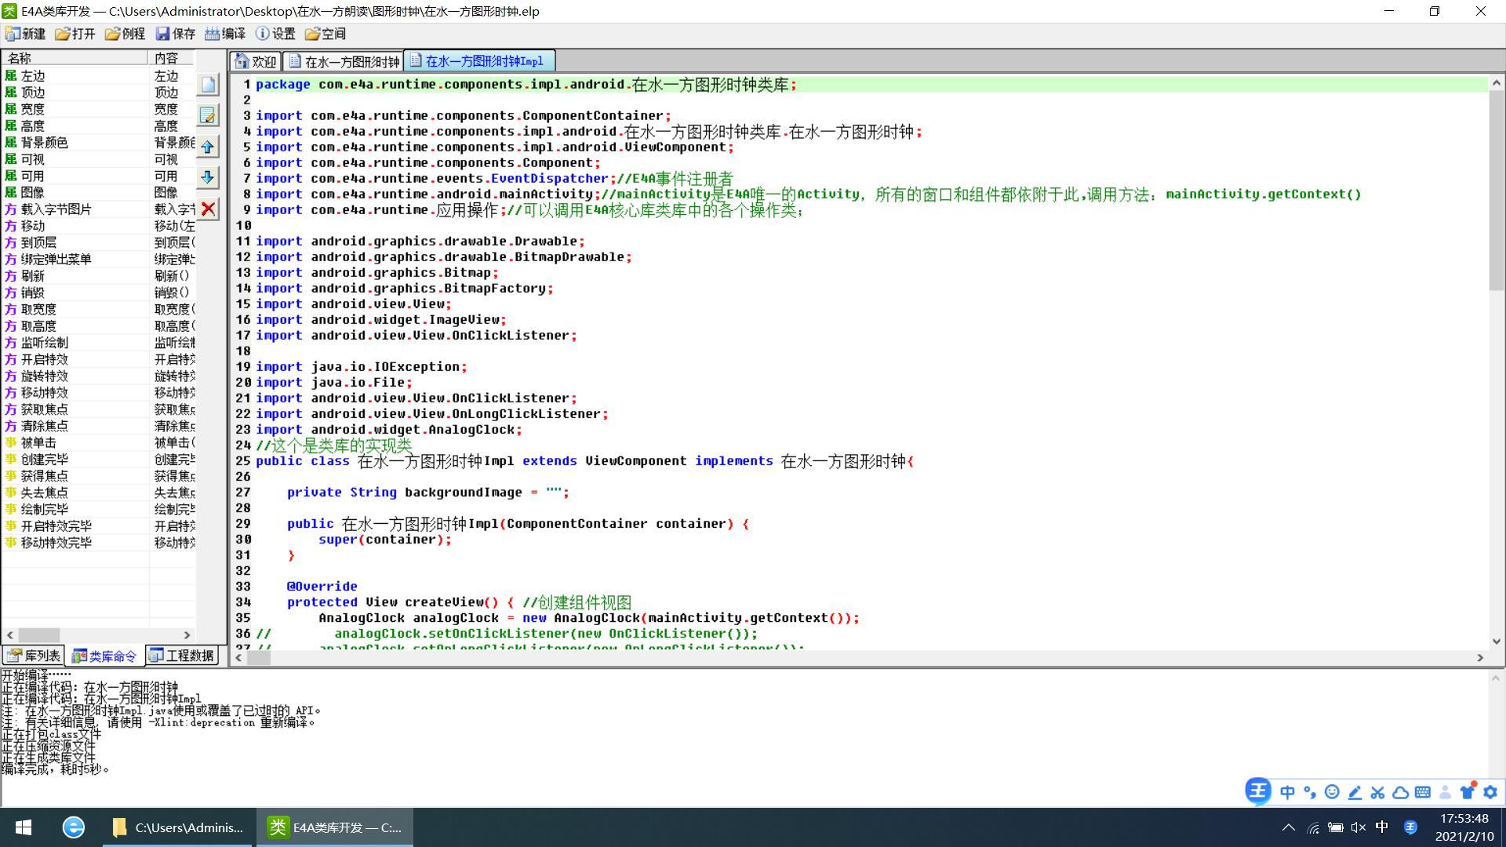Click the emoji smiley icon in IME bar
1506x847 pixels.
click(1332, 792)
